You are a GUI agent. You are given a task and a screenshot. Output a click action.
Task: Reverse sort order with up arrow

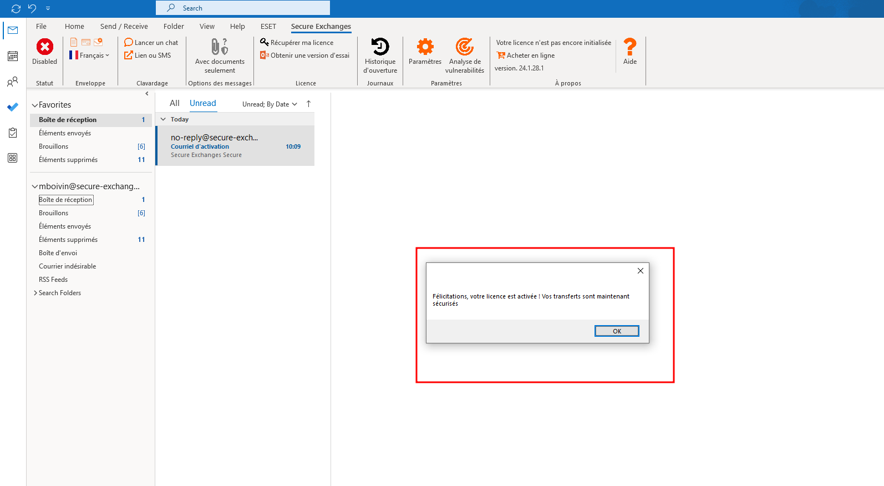pyautogui.click(x=309, y=104)
